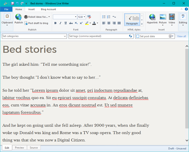189x152 pixels.
Task: Align text right
Action: coord(114,23)
